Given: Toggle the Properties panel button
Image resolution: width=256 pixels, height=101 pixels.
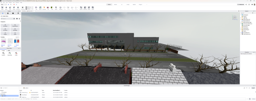Looking at the screenshot, I should tap(85, 8).
